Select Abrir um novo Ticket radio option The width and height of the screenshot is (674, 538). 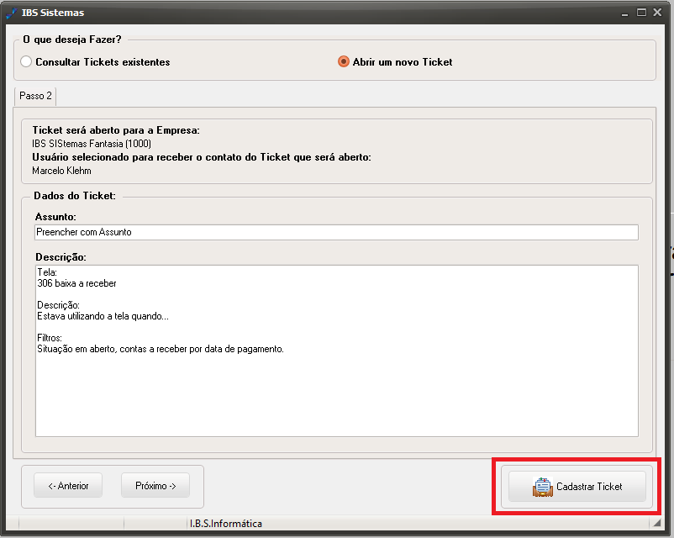tap(344, 61)
